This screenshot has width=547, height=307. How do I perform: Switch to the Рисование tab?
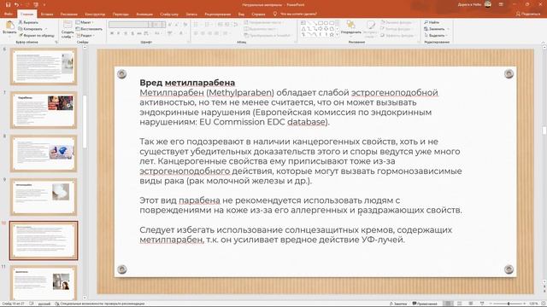pos(68,14)
